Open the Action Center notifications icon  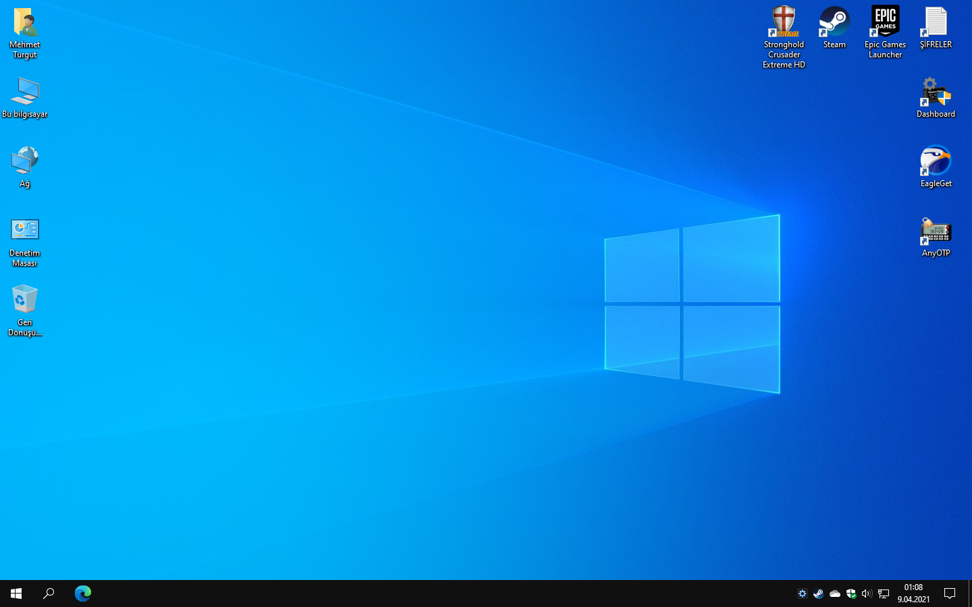[x=950, y=594]
